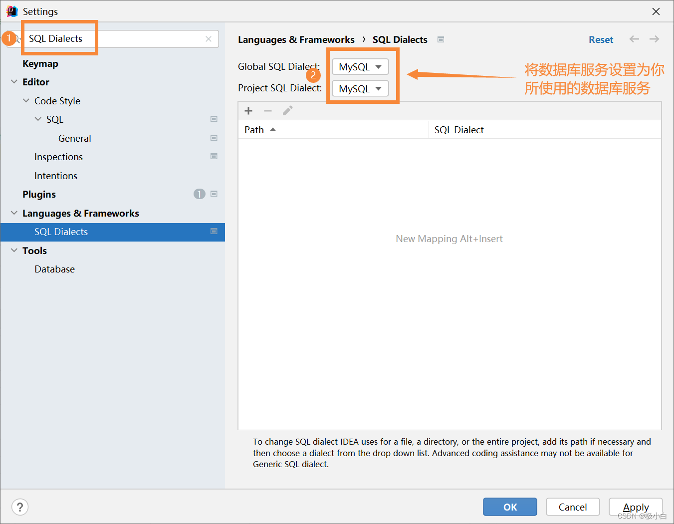The image size is (674, 524).
Task: Click the Cancel button
Action: (573, 507)
